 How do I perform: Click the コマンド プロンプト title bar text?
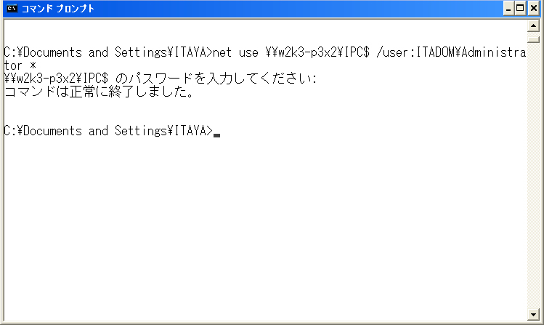tap(57, 8)
